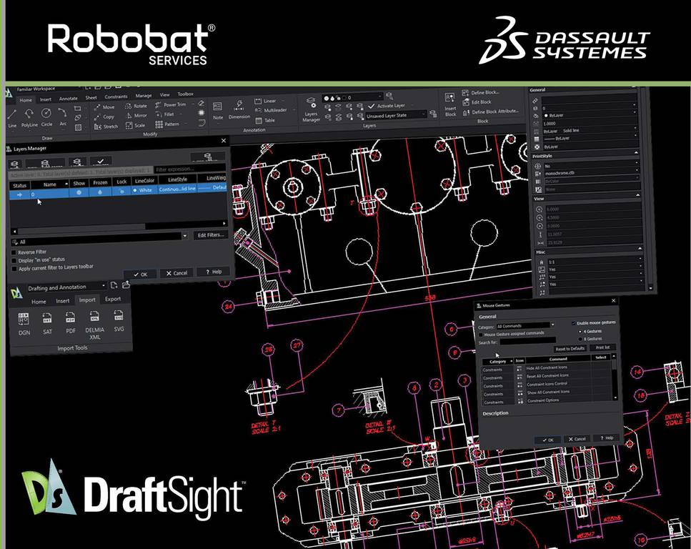The height and width of the screenshot is (549, 691).
Task: Check the Reverse Filter checkbox
Action: tap(14, 252)
